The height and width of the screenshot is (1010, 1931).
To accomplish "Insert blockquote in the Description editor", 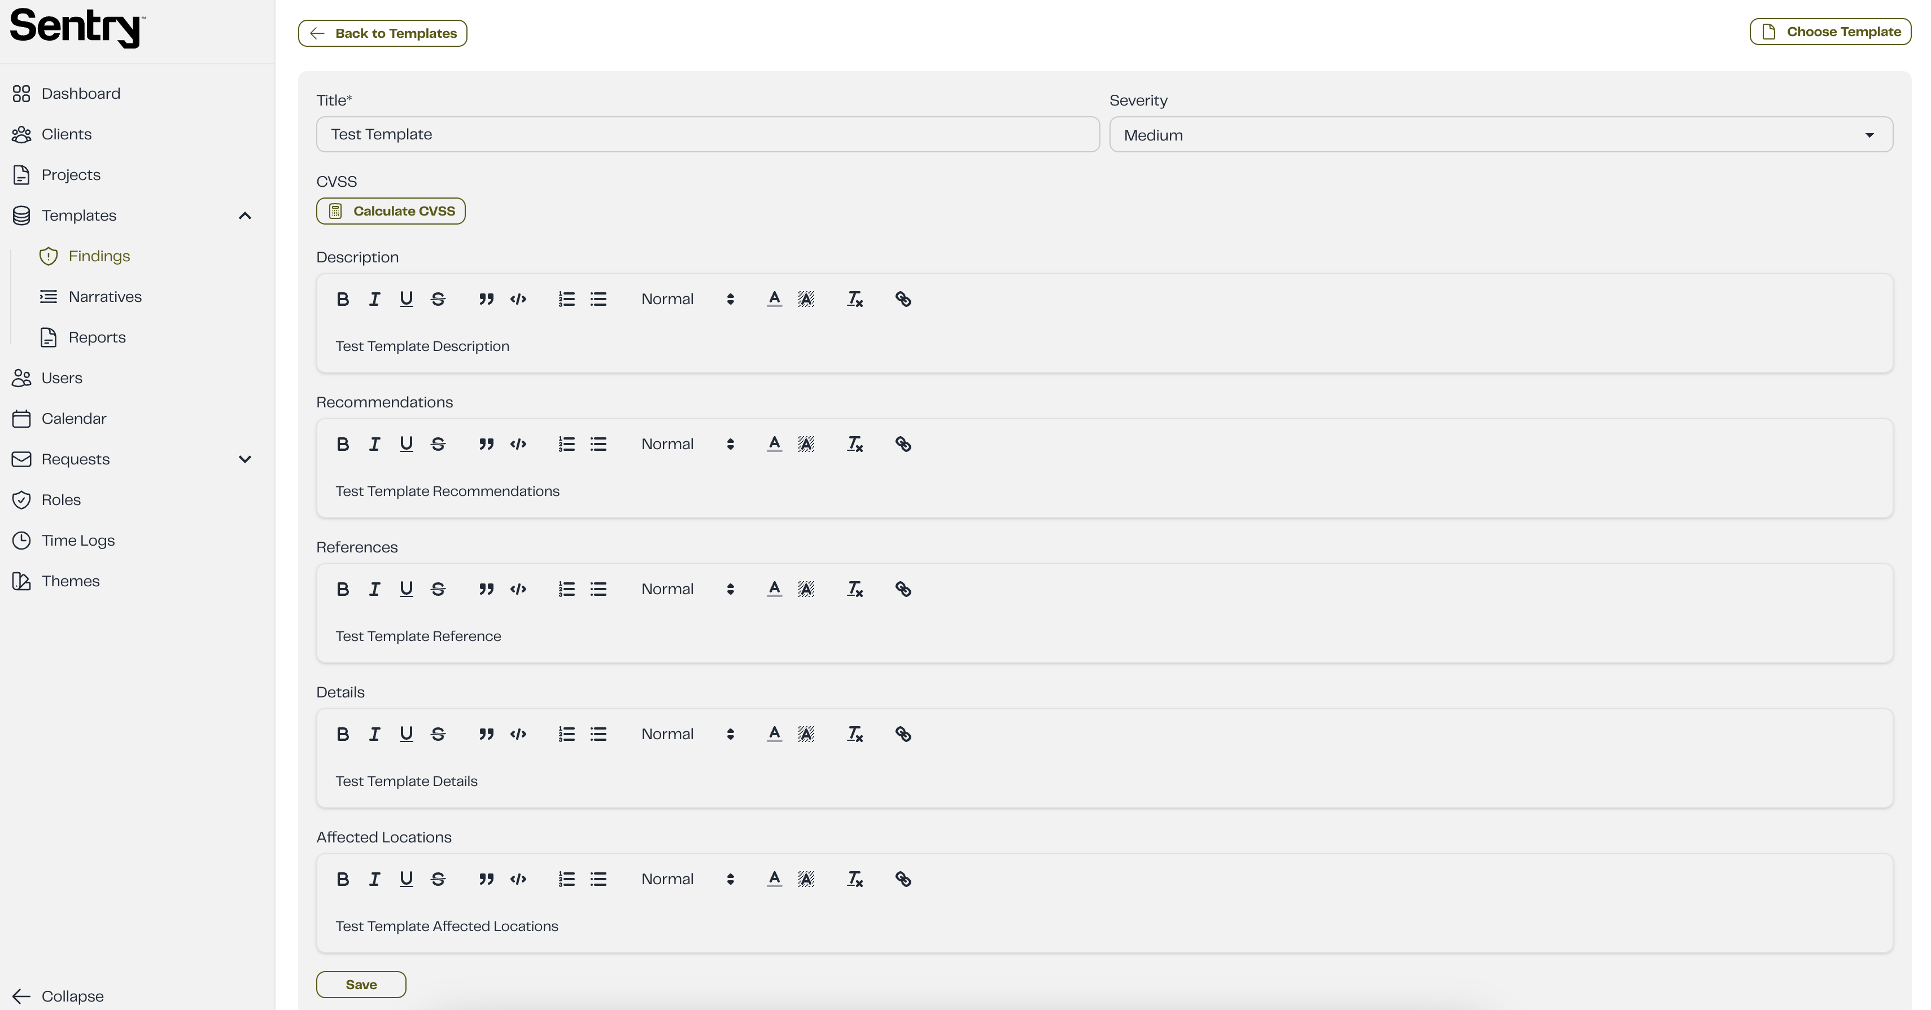I will pos(486,299).
